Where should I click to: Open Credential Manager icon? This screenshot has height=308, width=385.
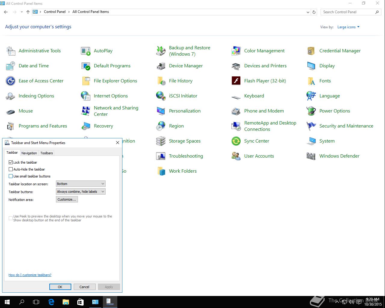(311, 51)
